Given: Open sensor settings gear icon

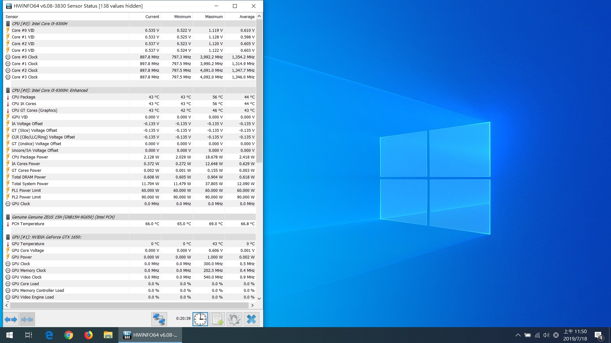Looking at the screenshot, I should click(x=234, y=319).
